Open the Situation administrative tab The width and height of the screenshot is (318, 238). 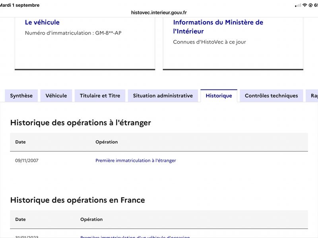pyautogui.click(x=163, y=96)
